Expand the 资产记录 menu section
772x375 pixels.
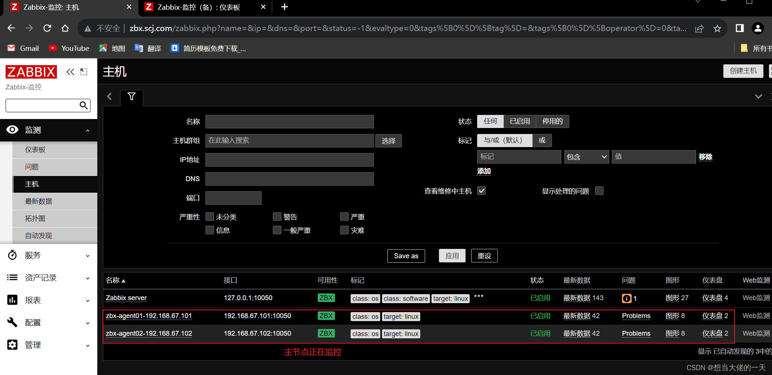point(49,278)
